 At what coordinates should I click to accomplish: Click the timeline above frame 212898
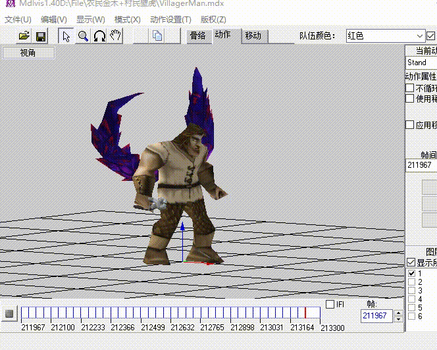click(231, 312)
